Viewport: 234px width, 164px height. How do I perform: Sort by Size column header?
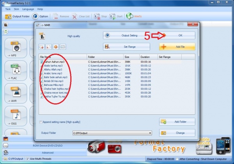(x=131, y=57)
